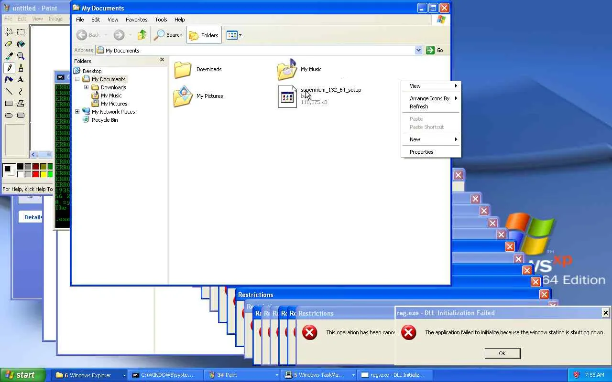Select the Line tool in Paint

pyautogui.click(x=9, y=92)
